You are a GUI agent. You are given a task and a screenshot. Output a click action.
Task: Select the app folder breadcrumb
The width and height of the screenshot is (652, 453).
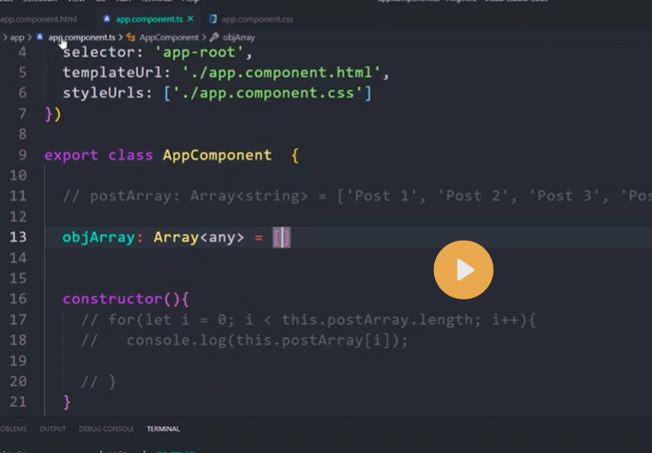17,38
